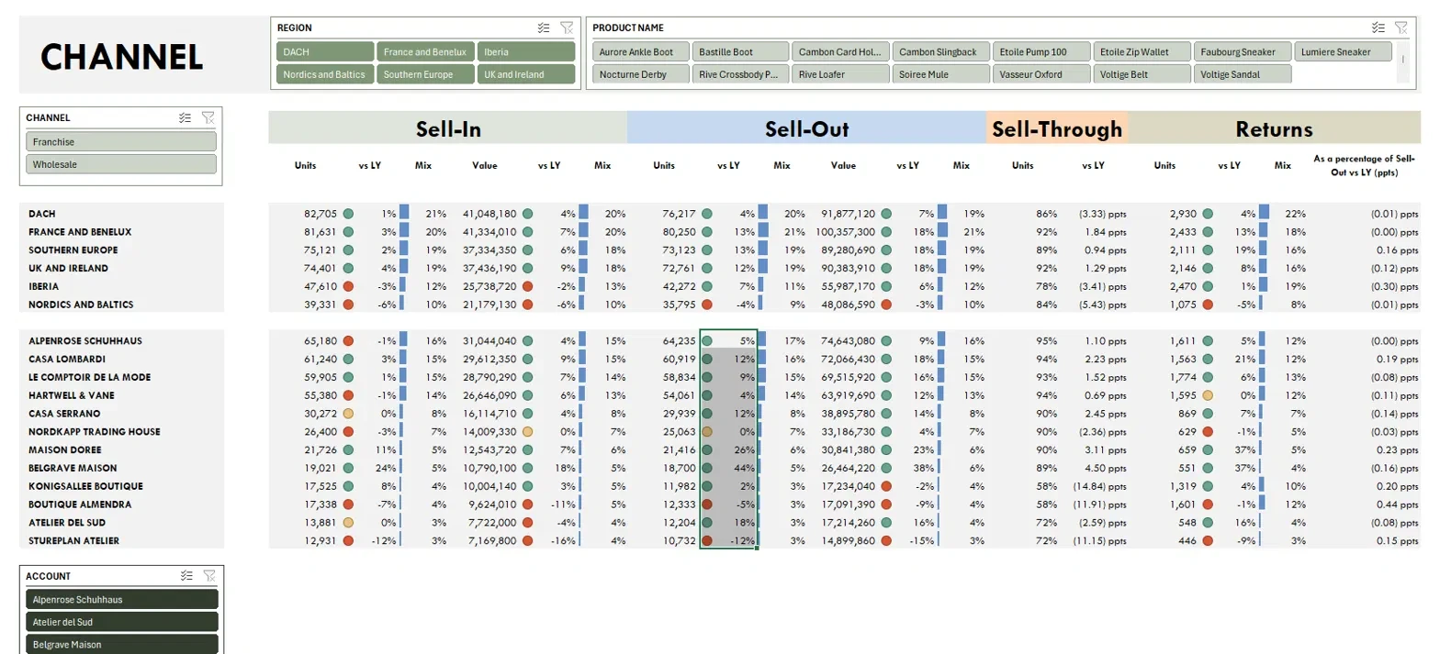Filter by Rive Loafer product

pyautogui.click(x=841, y=74)
